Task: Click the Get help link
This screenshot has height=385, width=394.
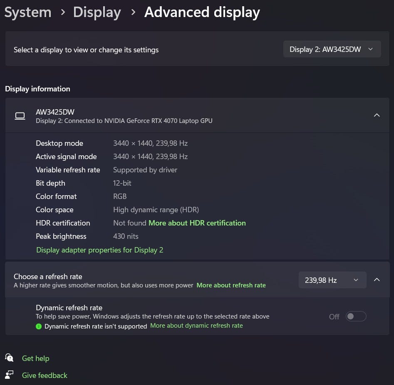Action: click(36, 358)
